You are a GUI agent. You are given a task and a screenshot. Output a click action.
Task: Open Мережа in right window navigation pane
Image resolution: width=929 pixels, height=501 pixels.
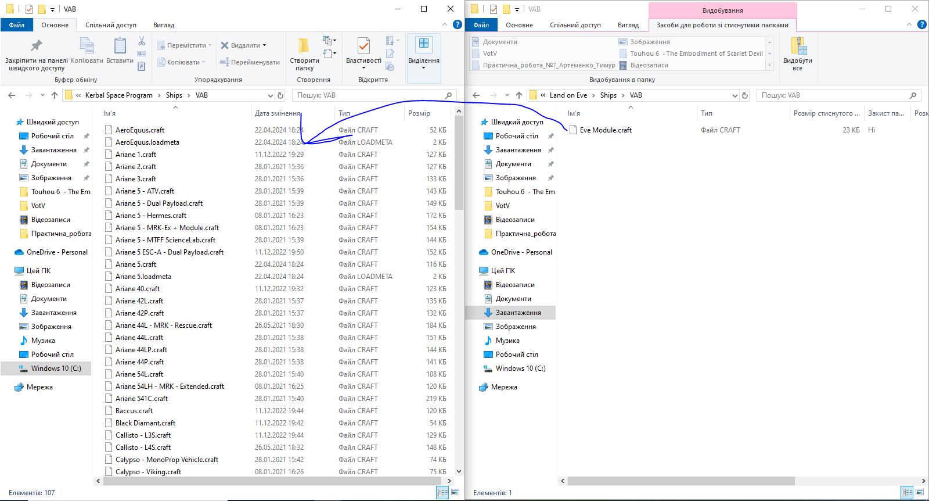[503, 387]
